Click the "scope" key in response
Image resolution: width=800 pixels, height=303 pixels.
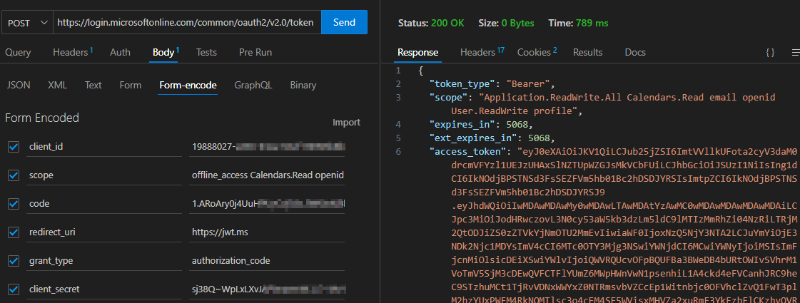450,98
